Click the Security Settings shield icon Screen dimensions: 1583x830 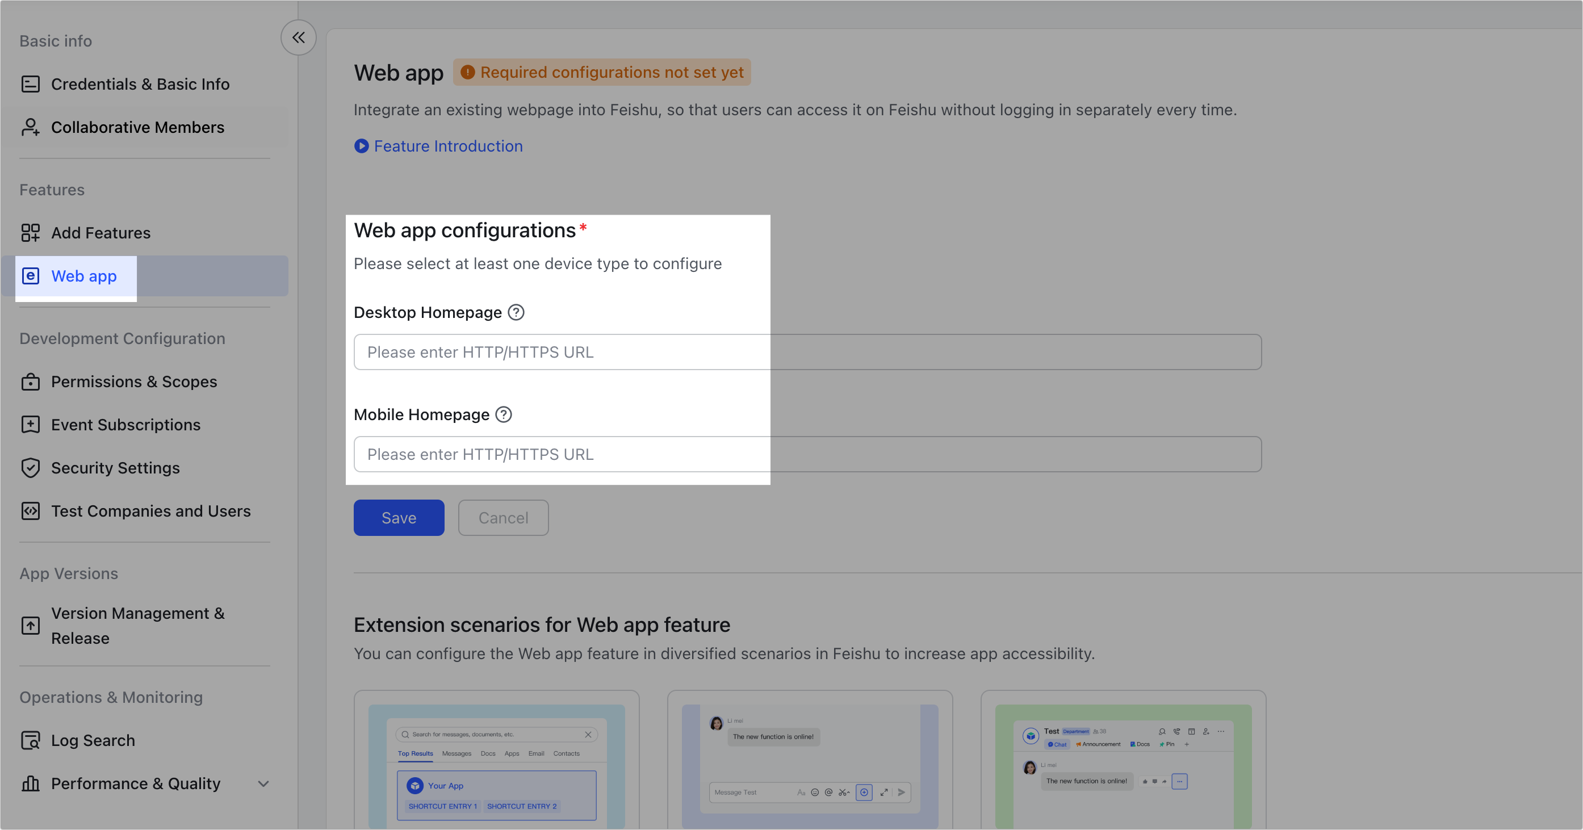point(30,468)
